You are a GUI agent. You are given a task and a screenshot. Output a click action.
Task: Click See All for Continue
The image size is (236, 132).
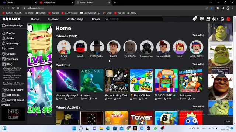click(198, 64)
